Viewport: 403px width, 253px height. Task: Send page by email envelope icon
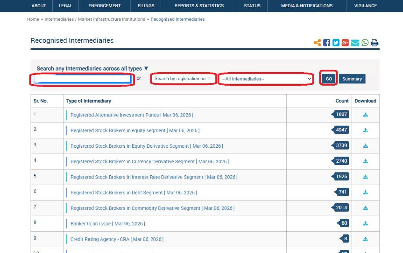[x=355, y=43]
